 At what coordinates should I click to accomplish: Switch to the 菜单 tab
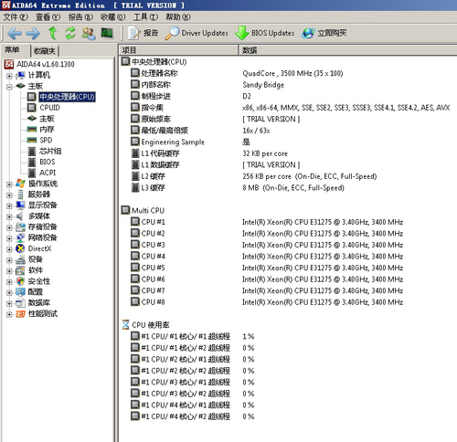click(12, 49)
